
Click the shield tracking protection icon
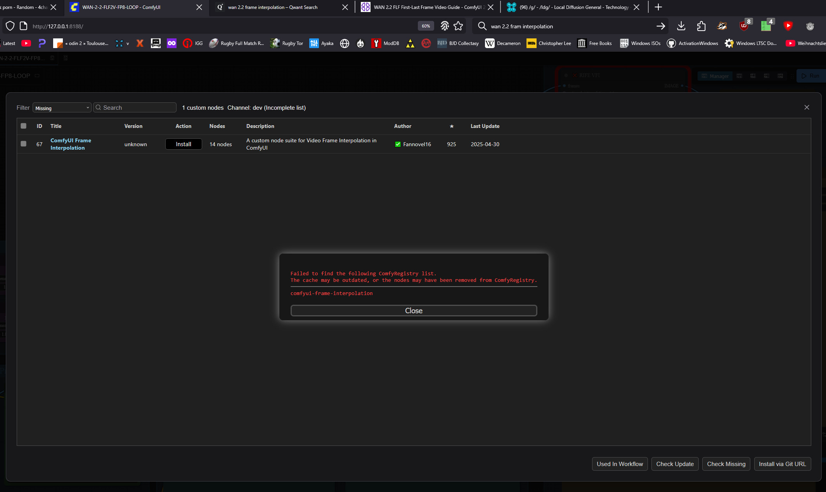(x=10, y=26)
